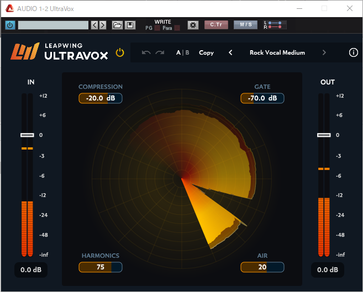Click the Air 20 slider
Screen dimensions: 363x292
click(262, 267)
